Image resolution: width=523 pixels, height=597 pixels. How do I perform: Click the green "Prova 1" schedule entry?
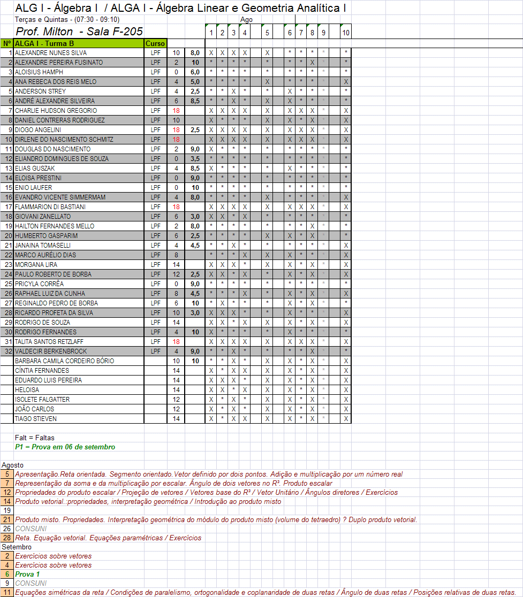click(x=27, y=574)
